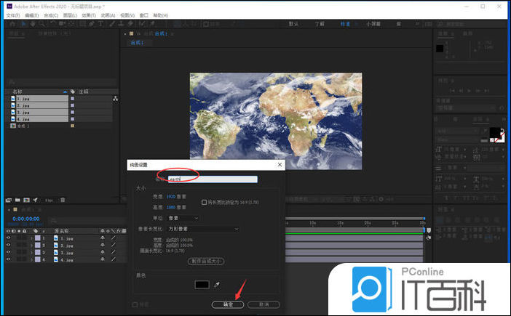This screenshot has height=316, width=511.
Task: Open the 效果 (Effect) menu
Action: (x=88, y=15)
